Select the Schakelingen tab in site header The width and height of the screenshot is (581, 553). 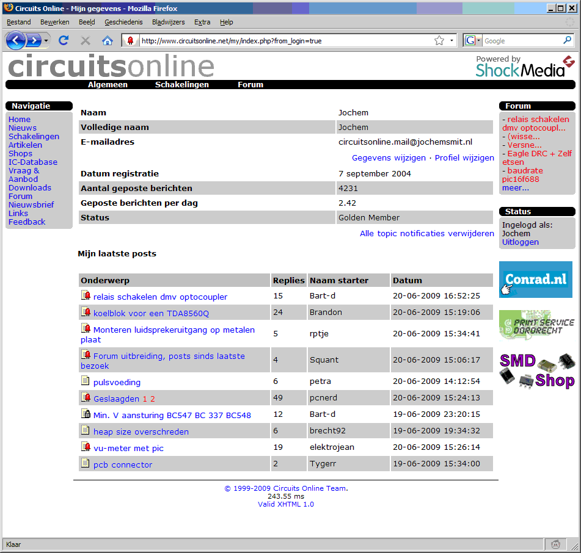tap(181, 85)
